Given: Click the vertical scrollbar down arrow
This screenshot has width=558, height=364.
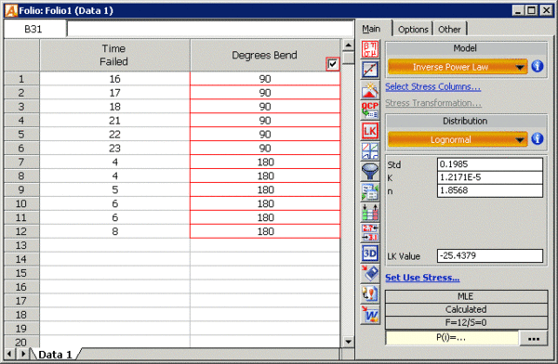Looking at the screenshot, I should 348,342.
